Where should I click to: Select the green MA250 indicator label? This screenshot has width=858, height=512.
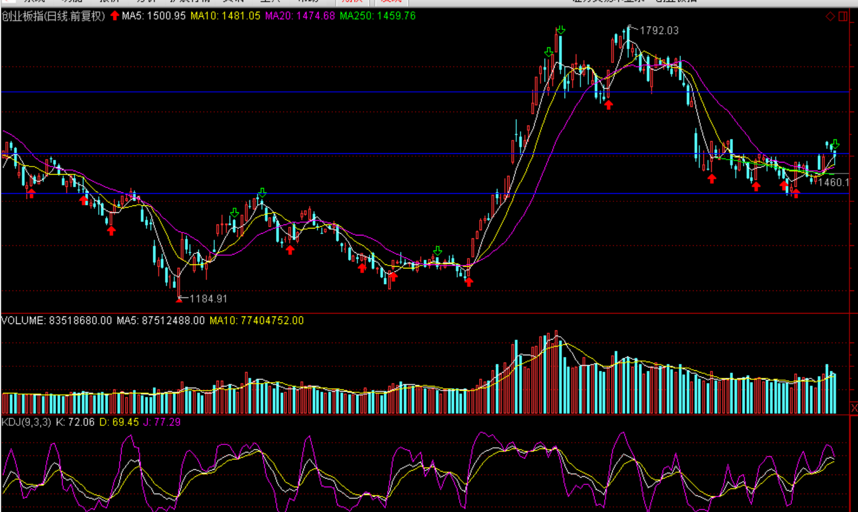(x=377, y=16)
